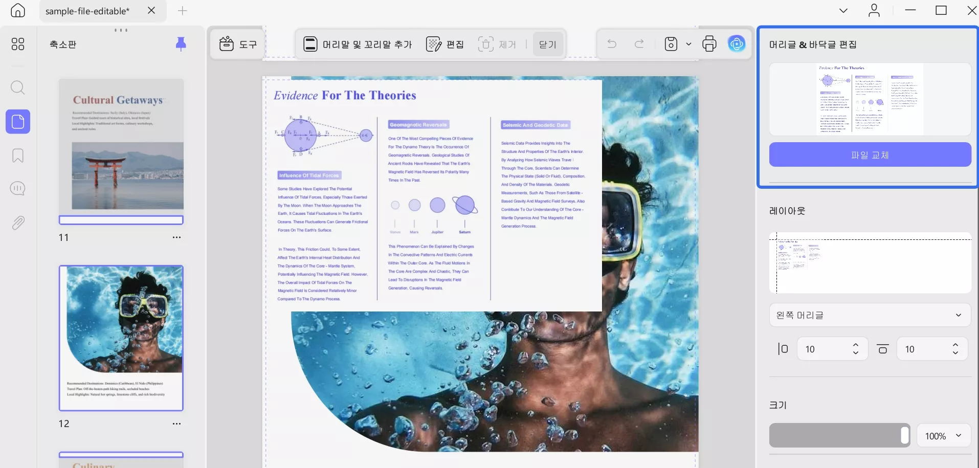979x468 pixels.
Task: Click the Geomagnetic Reversals label
Action: (x=418, y=125)
